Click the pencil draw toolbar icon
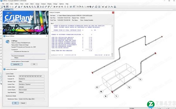Screen dimensions: 176x109 [x=16, y=7]
